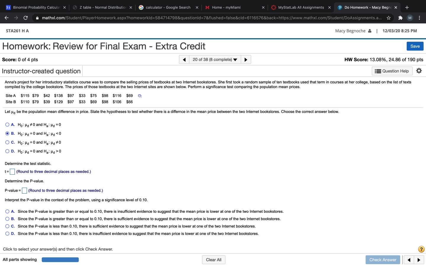The image size is (426, 266).
Task: Bookmark the page using the star icon
Action: [x=388, y=18]
